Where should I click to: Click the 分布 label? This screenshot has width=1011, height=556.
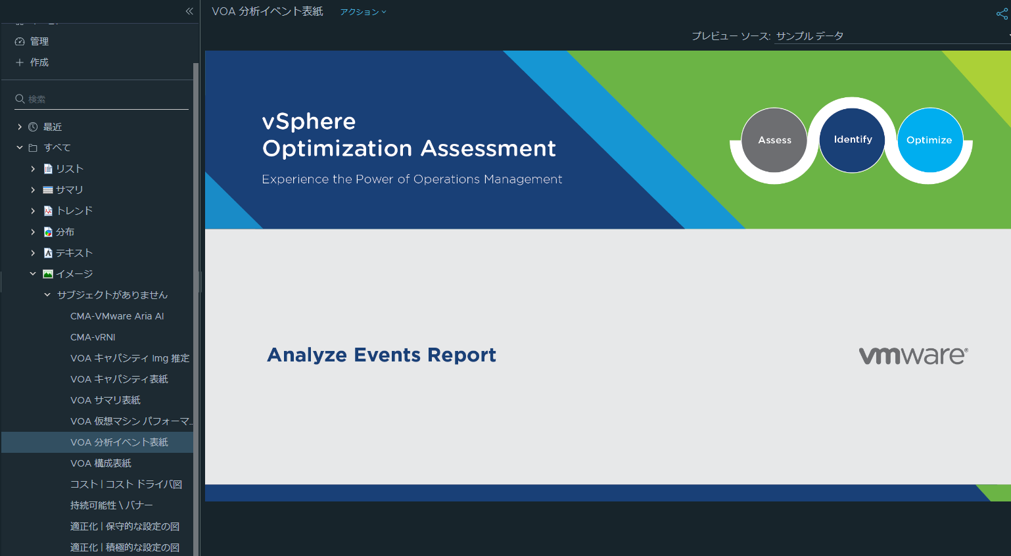pos(65,232)
